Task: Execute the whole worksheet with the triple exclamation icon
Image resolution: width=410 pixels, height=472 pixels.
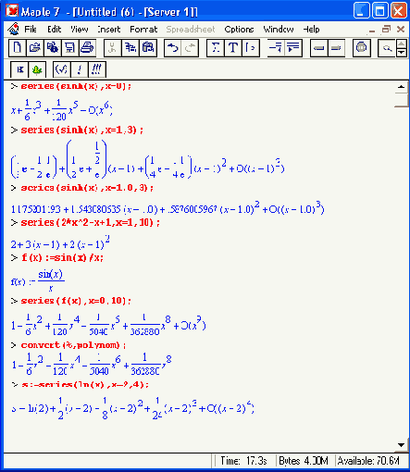Action: [x=97, y=69]
